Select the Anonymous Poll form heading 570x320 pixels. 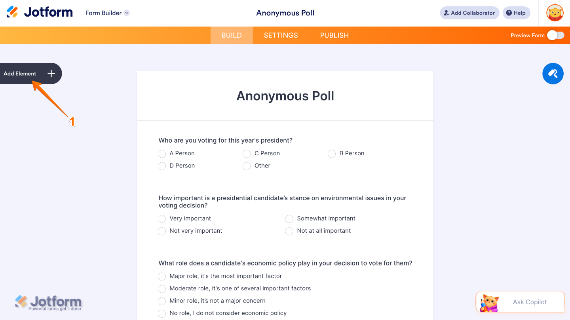pos(285,96)
